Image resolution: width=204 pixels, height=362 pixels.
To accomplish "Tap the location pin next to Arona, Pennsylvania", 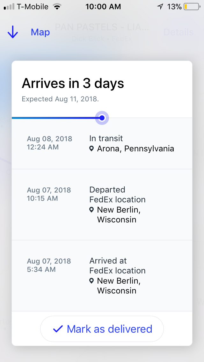I will [x=91, y=148].
